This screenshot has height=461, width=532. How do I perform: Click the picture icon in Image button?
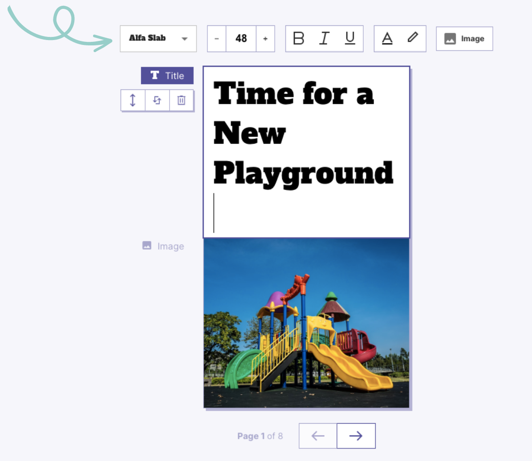click(450, 39)
